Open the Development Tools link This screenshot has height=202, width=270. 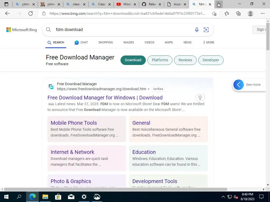coord(155,181)
